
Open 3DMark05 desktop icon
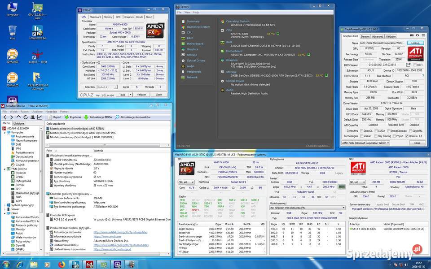tap(13, 79)
